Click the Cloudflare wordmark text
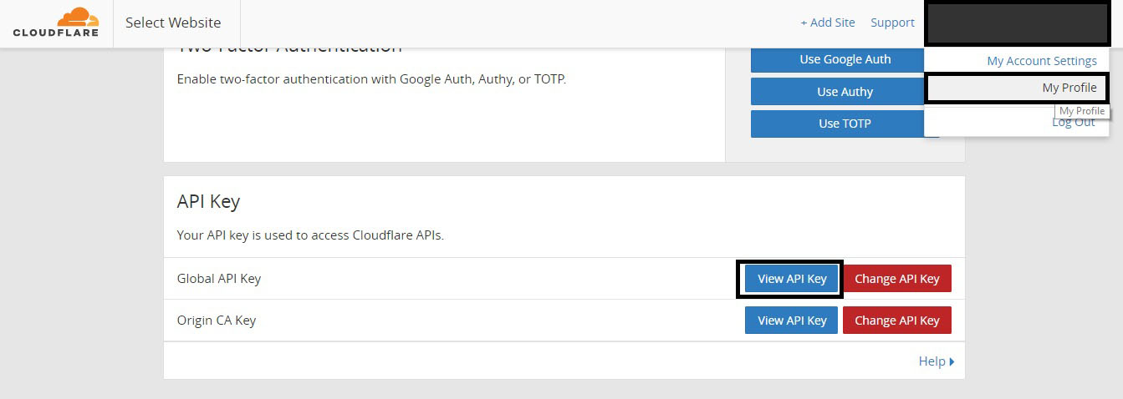1123x399 pixels. pyautogui.click(x=56, y=33)
